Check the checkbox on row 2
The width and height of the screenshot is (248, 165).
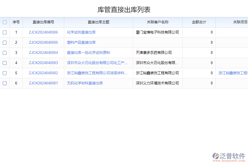pyautogui.click(x=5, y=42)
